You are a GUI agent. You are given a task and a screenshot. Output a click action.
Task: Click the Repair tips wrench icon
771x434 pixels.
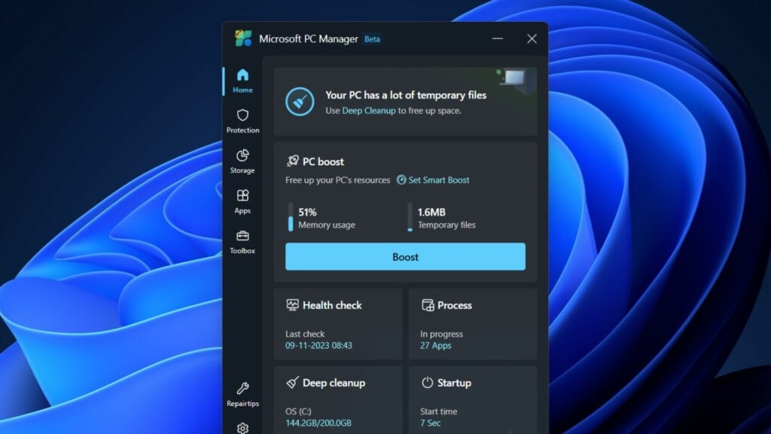(242, 388)
